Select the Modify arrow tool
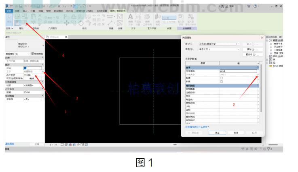Screen dimensions: 298x172 9,19
